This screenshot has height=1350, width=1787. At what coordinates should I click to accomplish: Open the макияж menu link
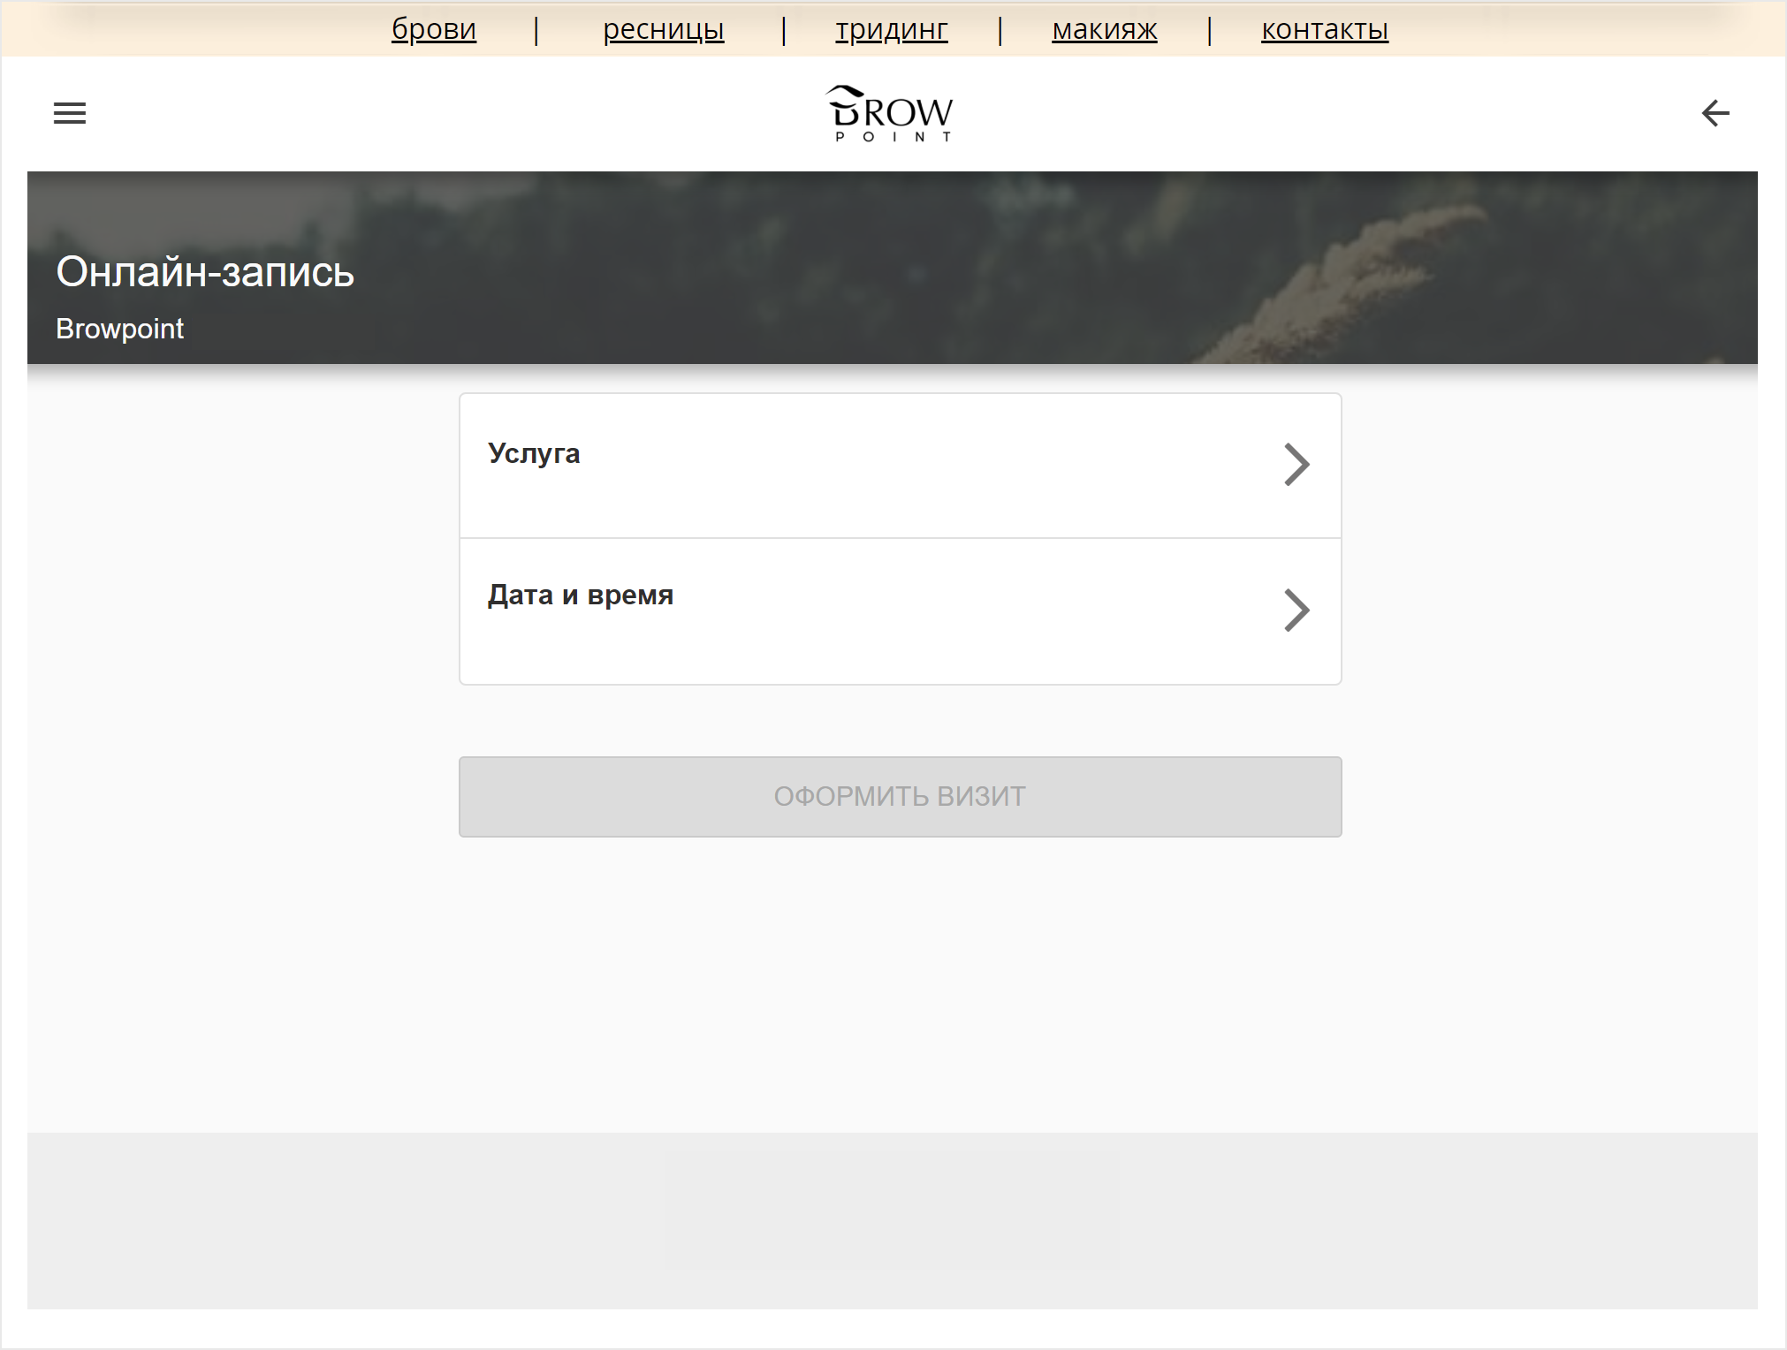pyautogui.click(x=1105, y=29)
